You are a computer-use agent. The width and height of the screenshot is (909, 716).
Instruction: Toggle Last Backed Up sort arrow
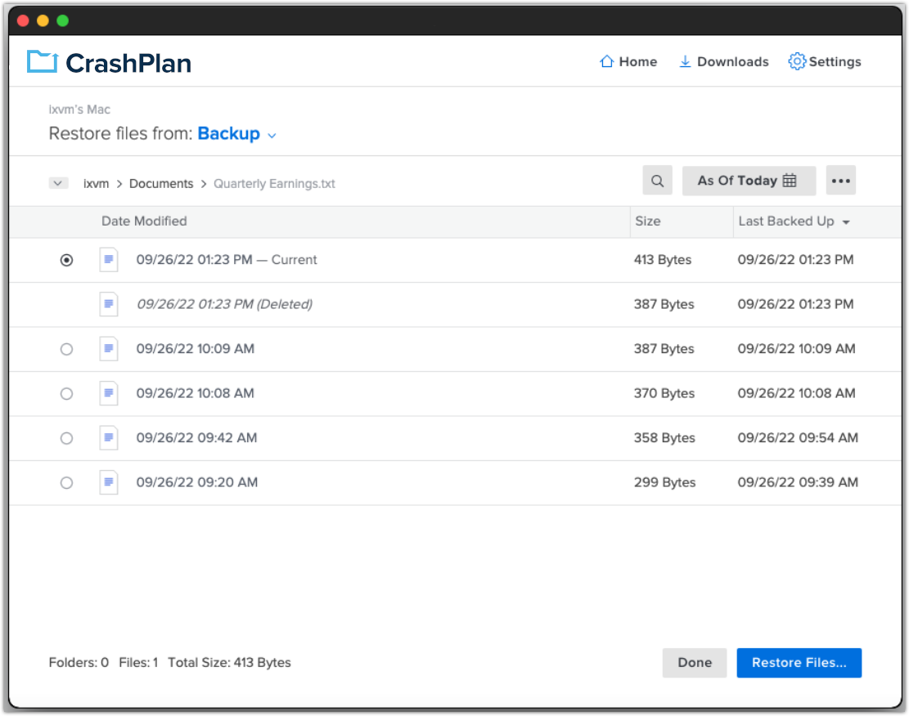click(x=846, y=222)
